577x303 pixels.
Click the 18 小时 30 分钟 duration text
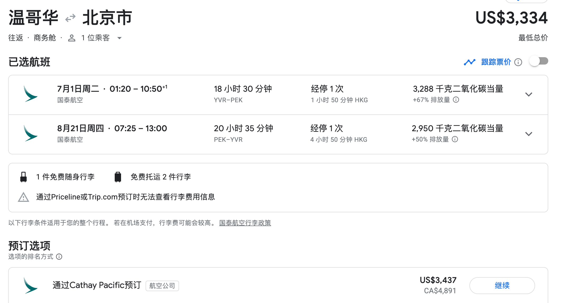243,89
